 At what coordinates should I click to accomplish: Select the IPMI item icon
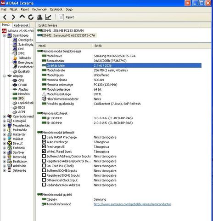click(15, 53)
